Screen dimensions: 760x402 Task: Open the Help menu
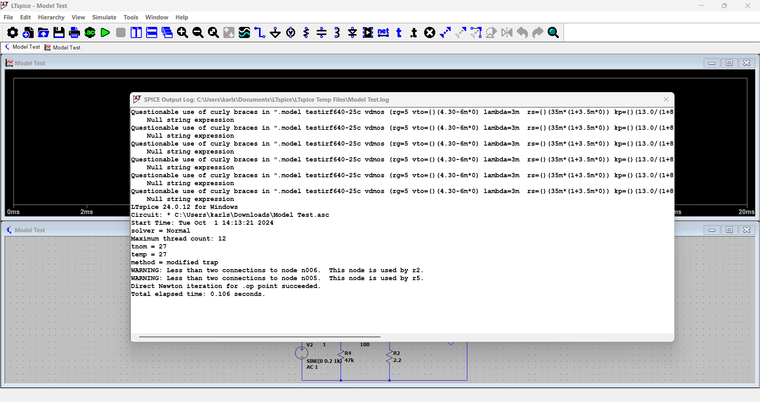pos(182,17)
